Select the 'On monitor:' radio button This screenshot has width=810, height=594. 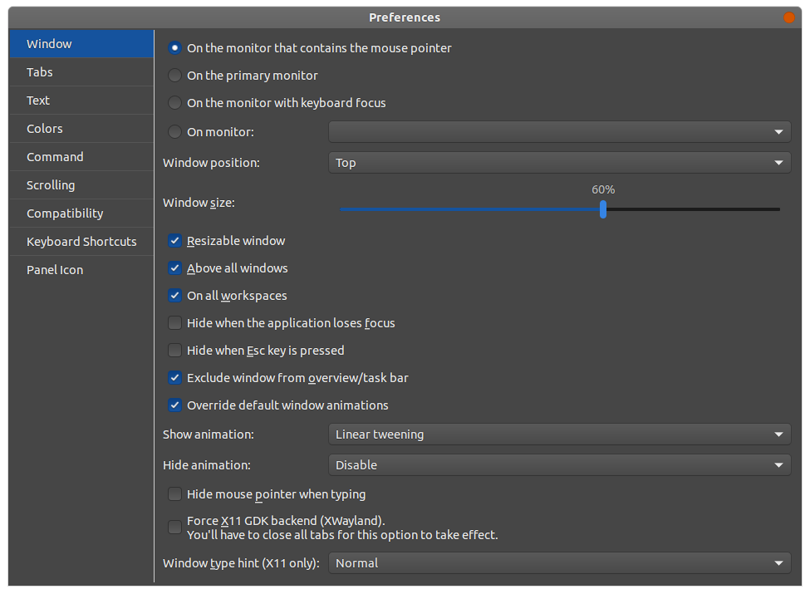point(174,132)
